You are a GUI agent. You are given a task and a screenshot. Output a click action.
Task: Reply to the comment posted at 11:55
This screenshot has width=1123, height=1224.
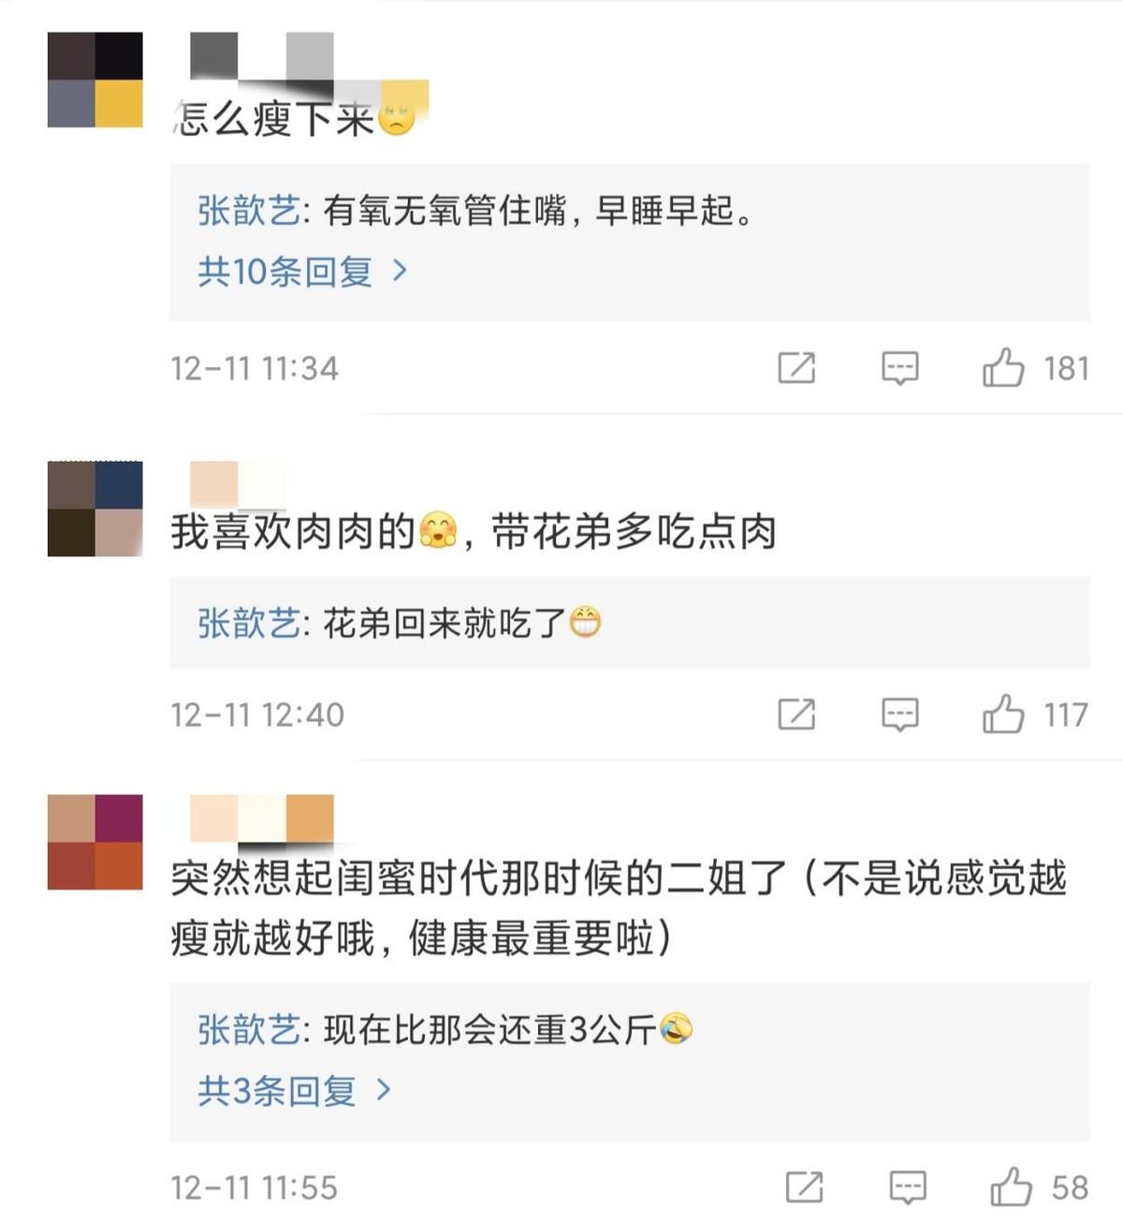tap(908, 1187)
